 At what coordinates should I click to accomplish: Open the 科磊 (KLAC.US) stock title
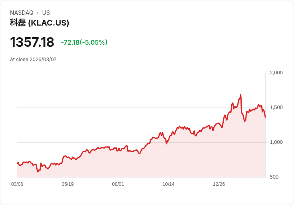click(x=40, y=23)
